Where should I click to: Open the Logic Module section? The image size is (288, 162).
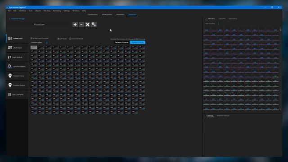[17, 57]
